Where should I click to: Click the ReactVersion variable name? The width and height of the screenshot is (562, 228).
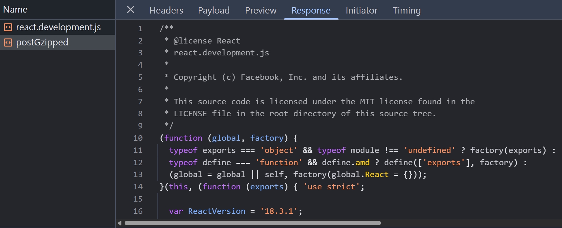[217, 211]
